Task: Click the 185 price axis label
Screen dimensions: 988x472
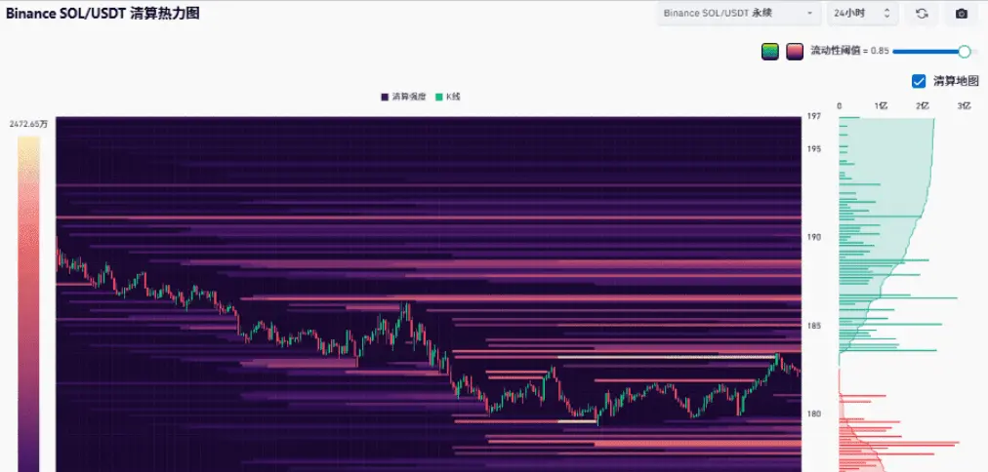Action: pos(813,326)
